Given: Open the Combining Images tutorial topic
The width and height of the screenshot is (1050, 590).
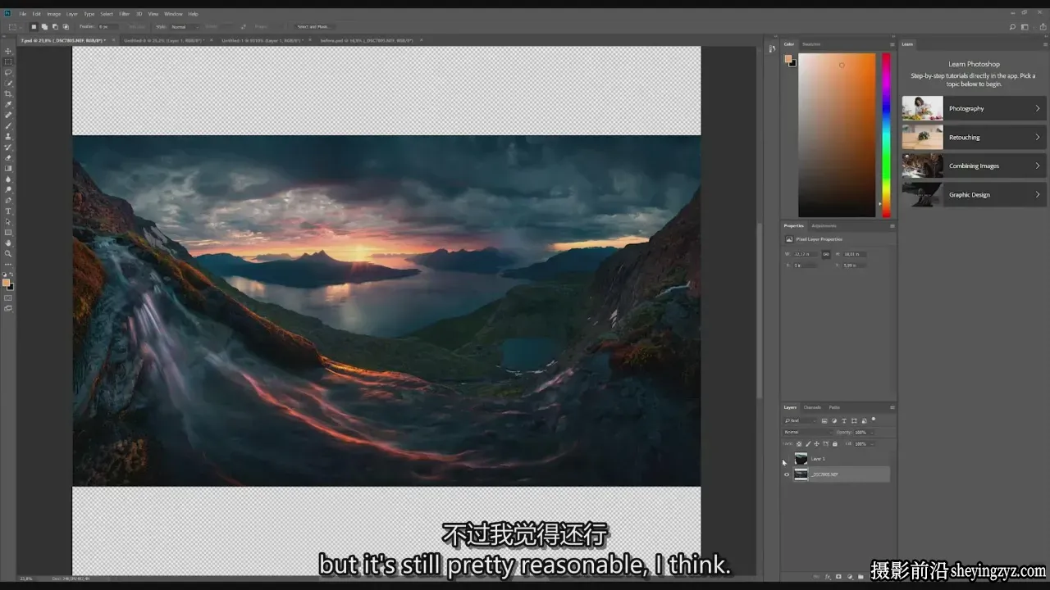Looking at the screenshot, I should 974,166.
